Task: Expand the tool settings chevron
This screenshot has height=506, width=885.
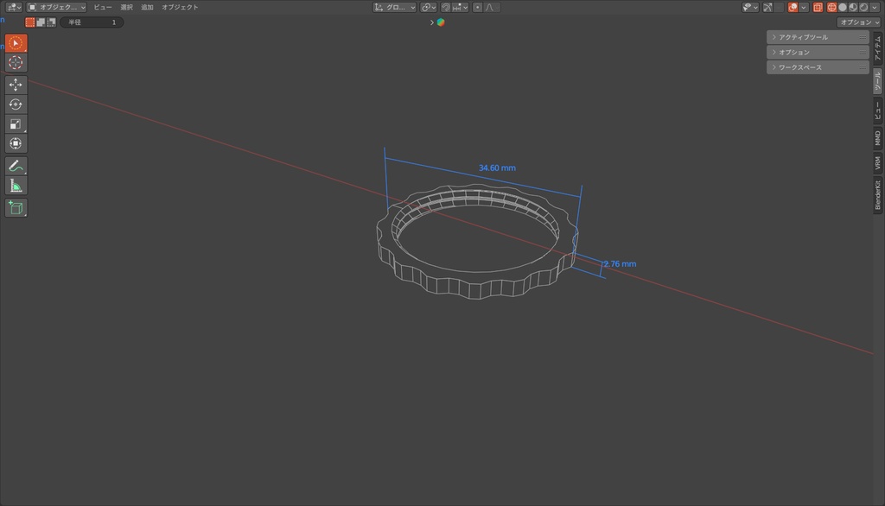Action: pyautogui.click(x=432, y=22)
